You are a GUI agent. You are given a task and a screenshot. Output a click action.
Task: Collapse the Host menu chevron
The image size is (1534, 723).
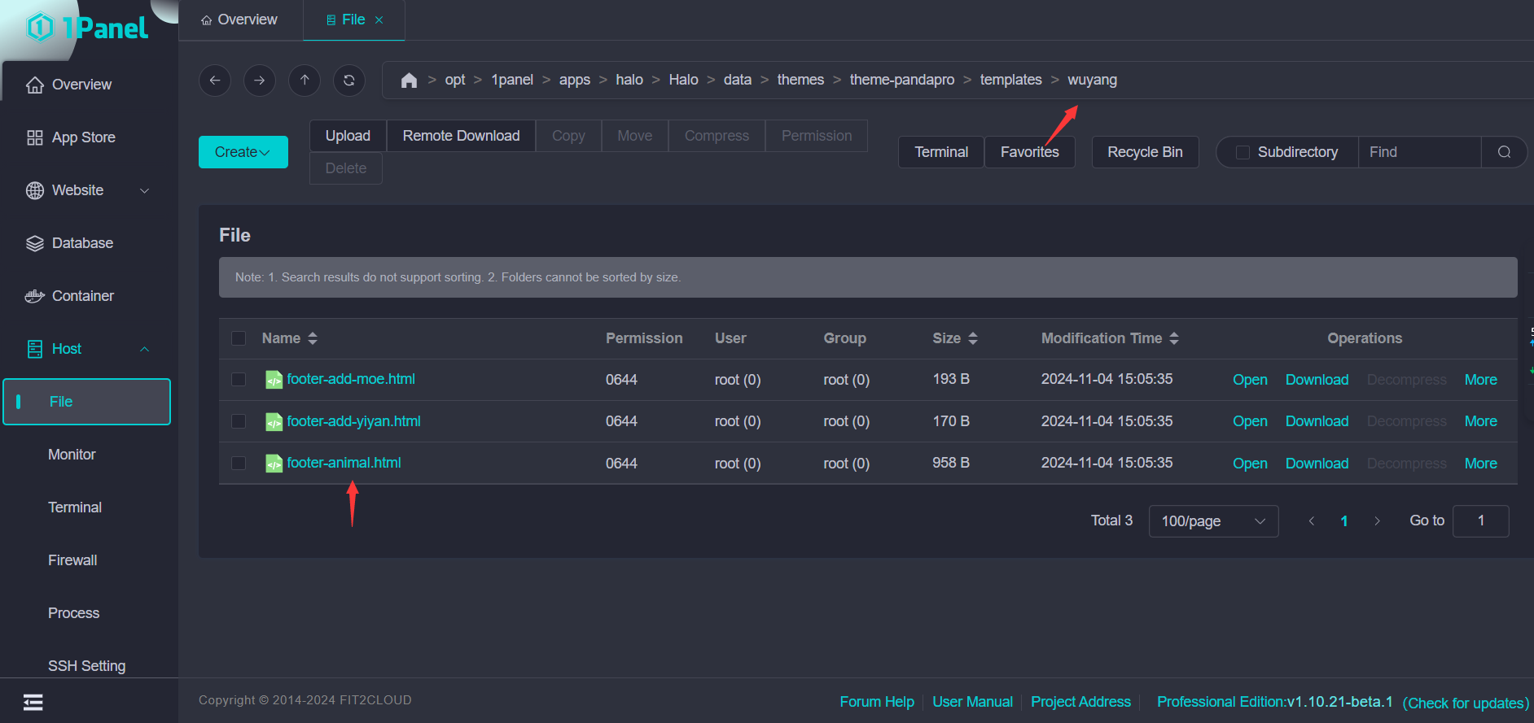[x=145, y=349]
